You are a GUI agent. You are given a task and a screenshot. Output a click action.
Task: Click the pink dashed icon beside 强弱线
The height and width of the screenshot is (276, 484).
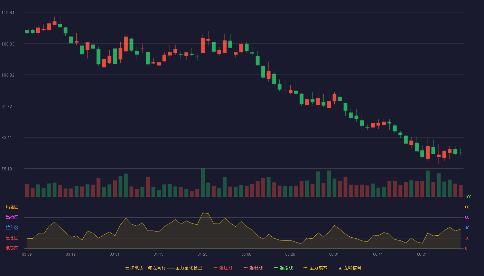tap(246, 268)
